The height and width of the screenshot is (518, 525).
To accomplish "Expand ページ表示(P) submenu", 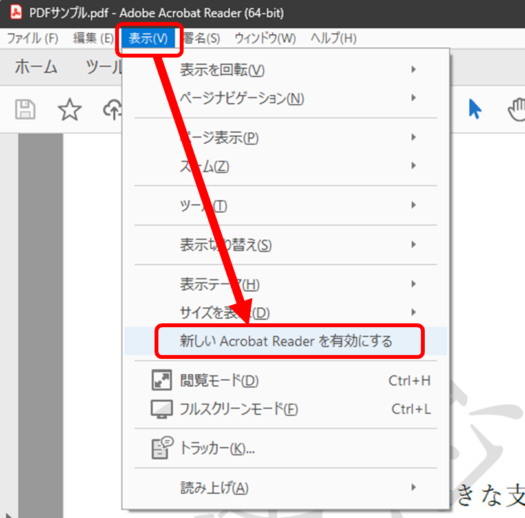I will pyautogui.click(x=286, y=137).
